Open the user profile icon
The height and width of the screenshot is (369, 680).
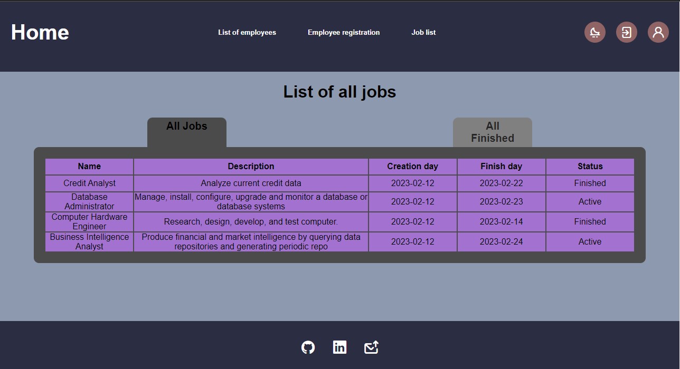658,32
